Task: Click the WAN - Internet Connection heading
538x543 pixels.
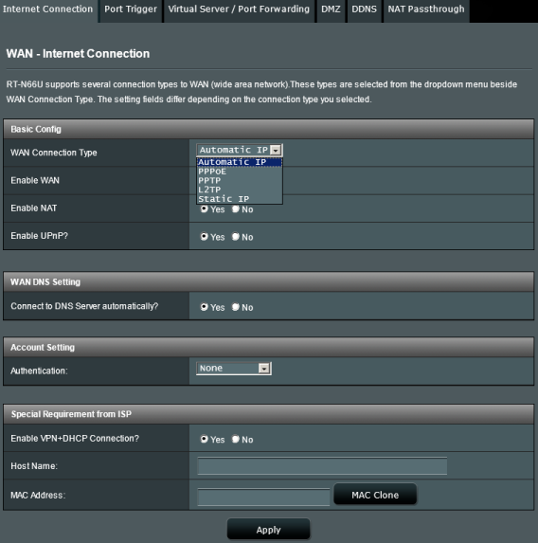Action: (x=78, y=54)
